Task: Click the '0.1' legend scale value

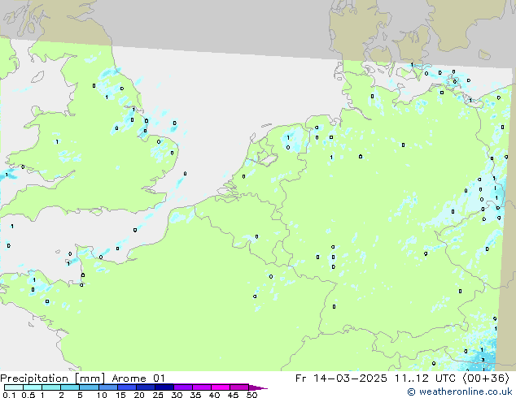Action: tap(9, 395)
